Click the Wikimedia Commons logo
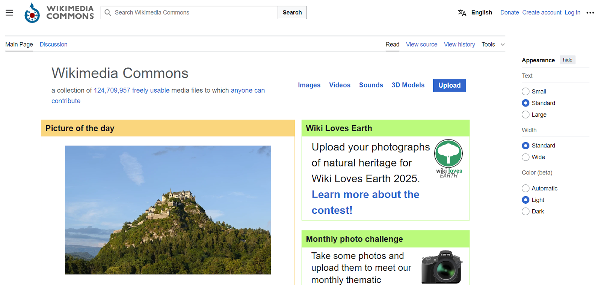 point(59,12)
